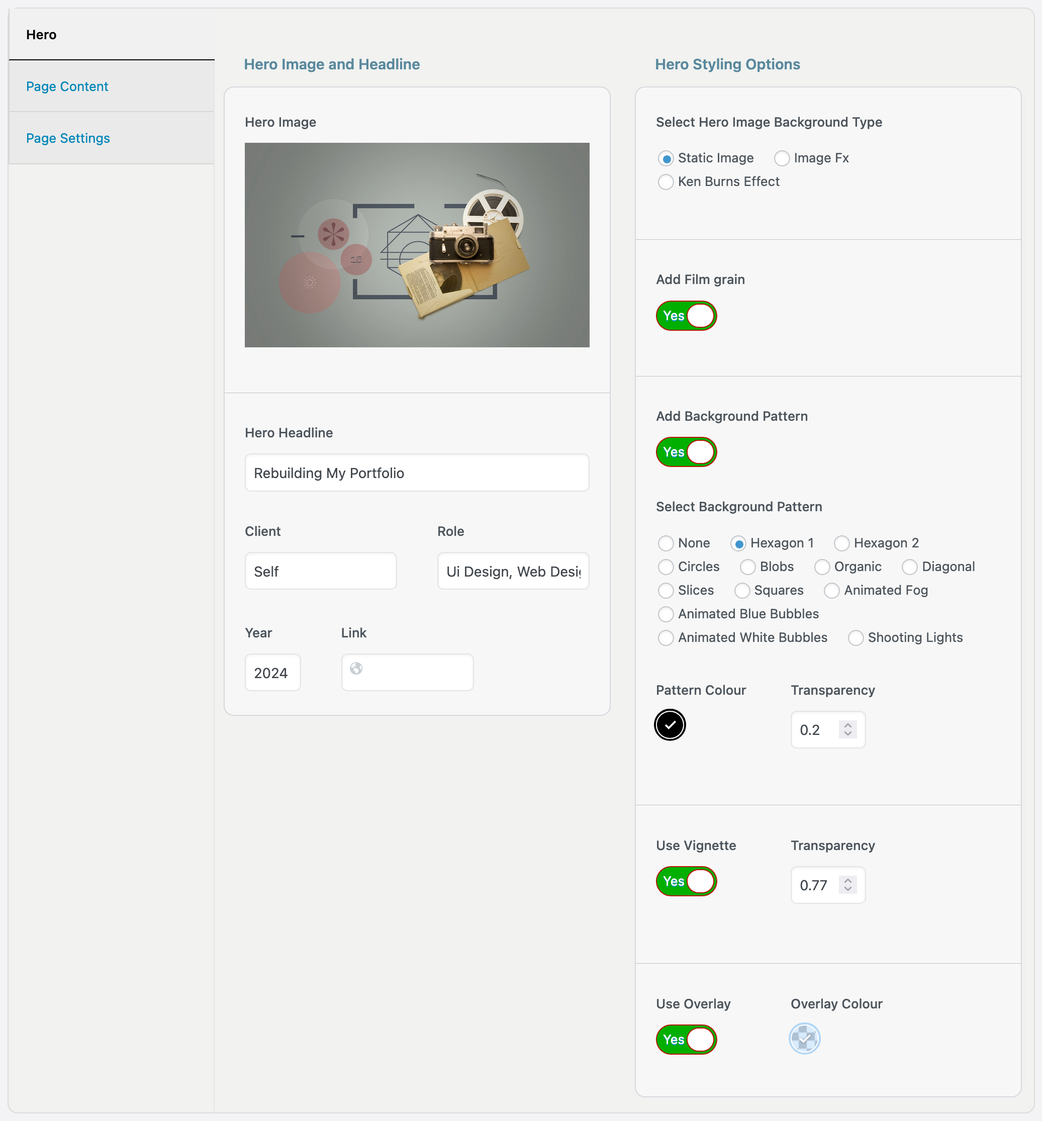Turn off the Use Vignette switch
The width and height of the screenshot is (1042, 1121).
(686, 881)
